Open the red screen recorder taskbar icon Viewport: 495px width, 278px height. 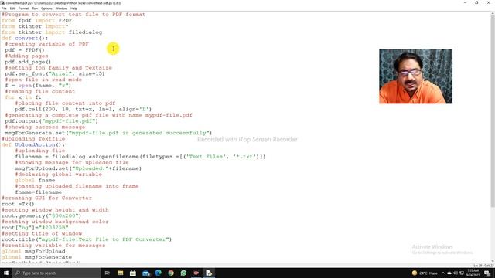pyautogui.click(x=196, y=273)
